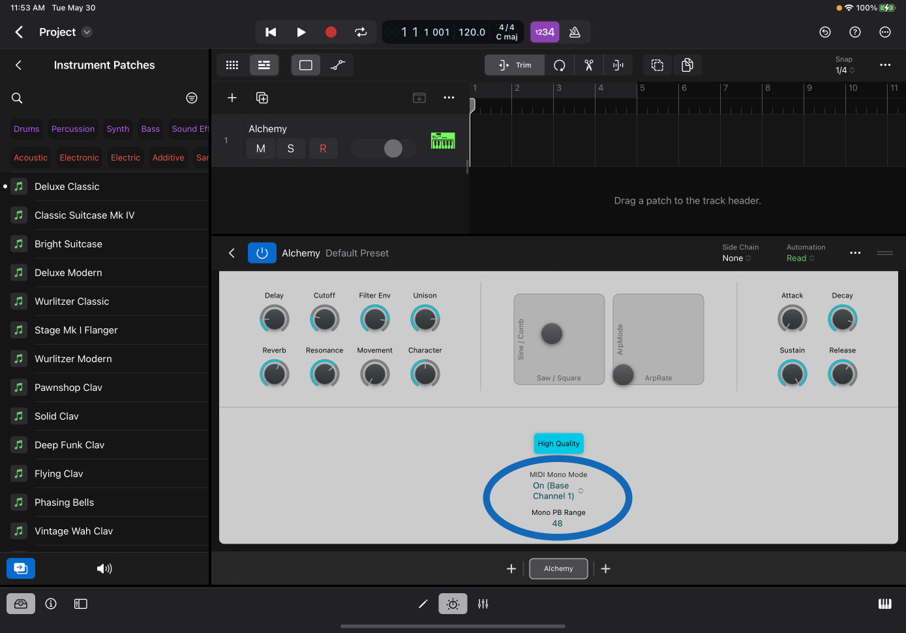The height and width of the screenshot is (633, 906).
Task: Show the on-screen keyboard
Action: click(885, 604)
